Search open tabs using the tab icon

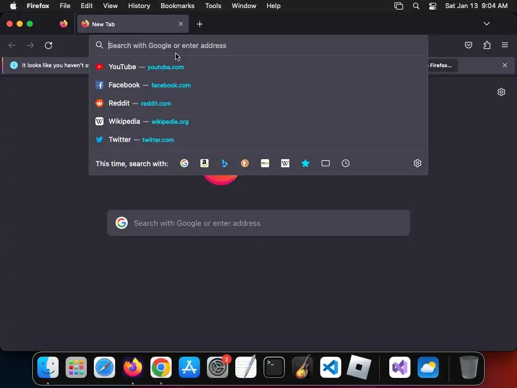pyautogui.click(x=326, y=163)
